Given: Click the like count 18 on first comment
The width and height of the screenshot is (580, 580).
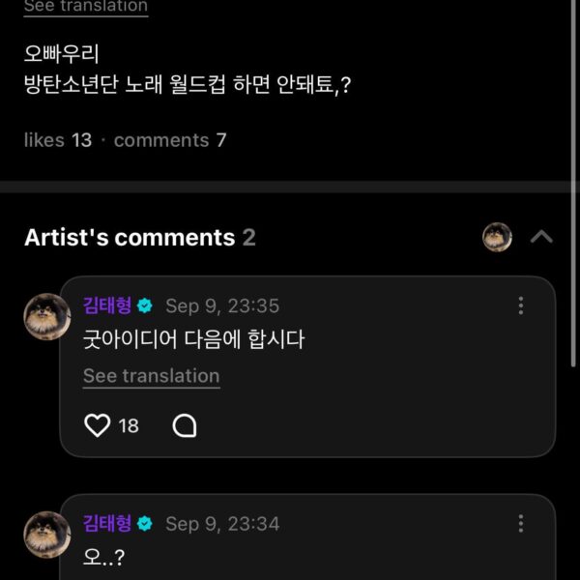Looking at the screenshot, I should coord(129,425).
